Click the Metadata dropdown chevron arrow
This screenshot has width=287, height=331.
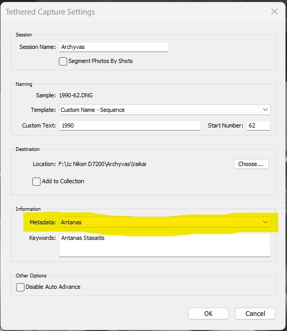[x=265, y=222]
